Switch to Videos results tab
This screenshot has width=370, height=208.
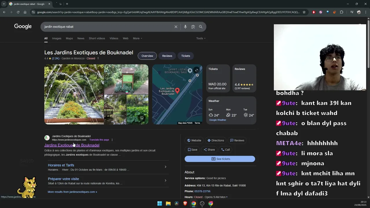point(114,38)
